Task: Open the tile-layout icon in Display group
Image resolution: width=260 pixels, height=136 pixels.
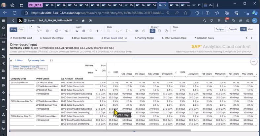Action: tap(159, 31)
